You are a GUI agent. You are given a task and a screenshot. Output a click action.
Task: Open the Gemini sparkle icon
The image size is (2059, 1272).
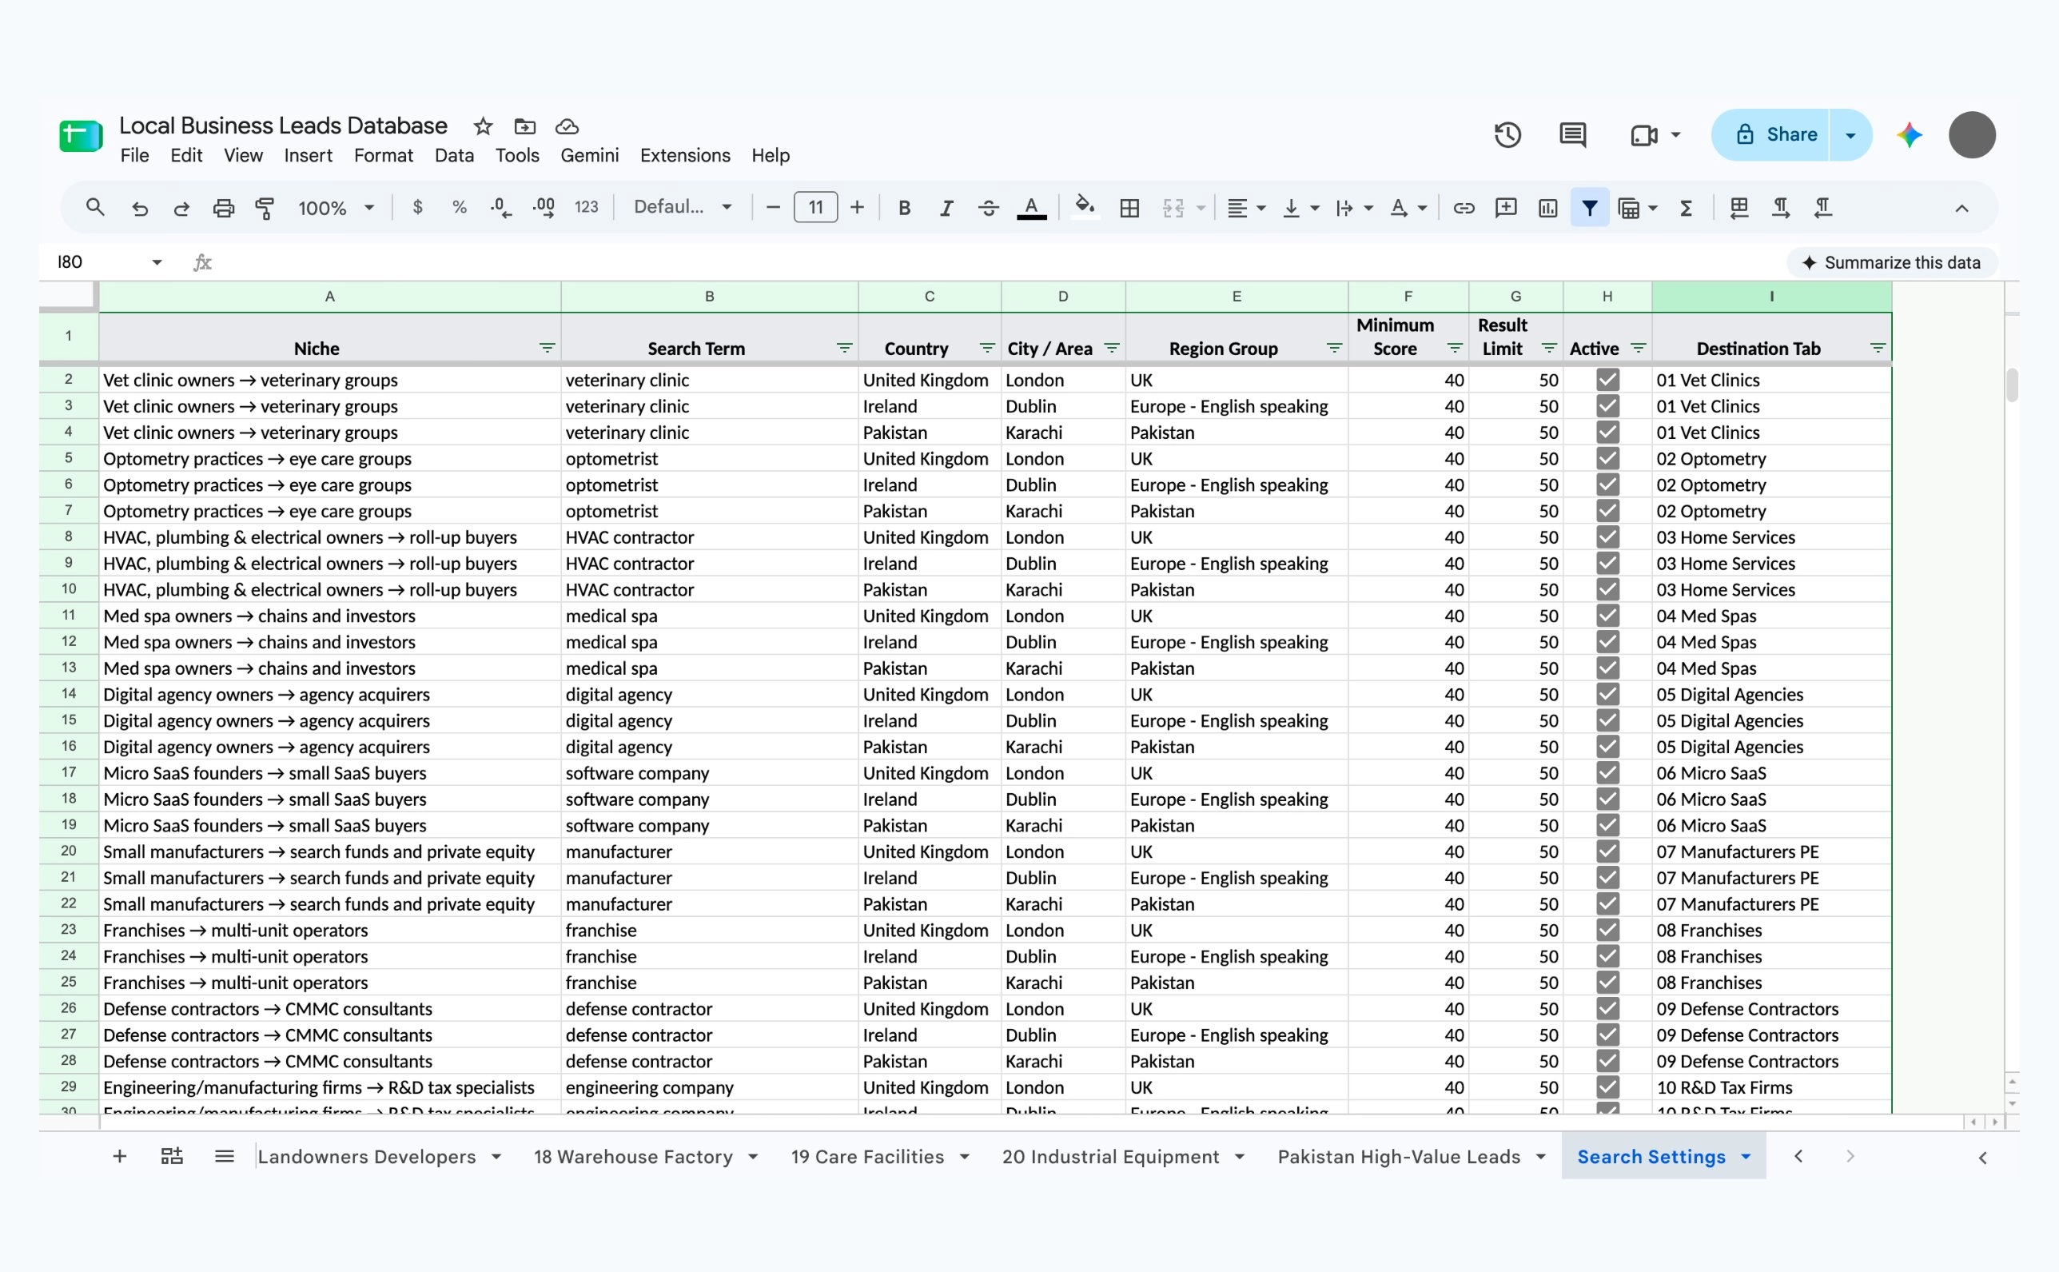(x=1910, y=134)
